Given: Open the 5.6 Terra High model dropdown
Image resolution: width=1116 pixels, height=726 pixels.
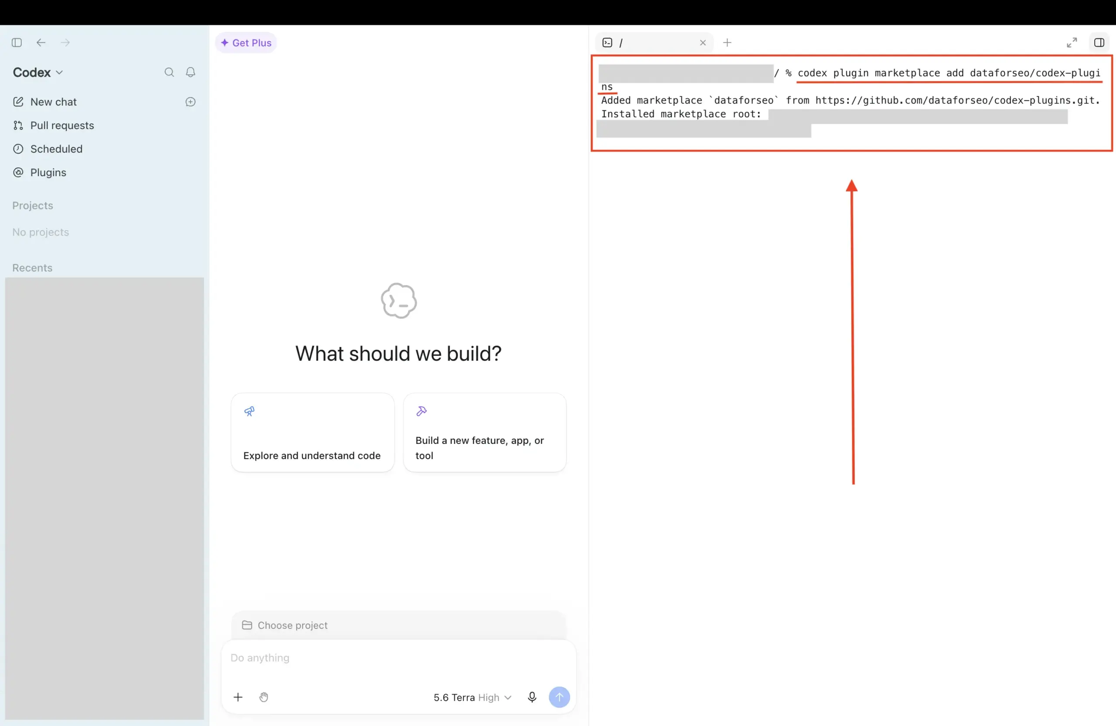Looking at the screenshot, I should 472,697.
